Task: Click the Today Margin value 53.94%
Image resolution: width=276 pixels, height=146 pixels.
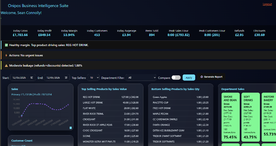Action: pos(69,35)
